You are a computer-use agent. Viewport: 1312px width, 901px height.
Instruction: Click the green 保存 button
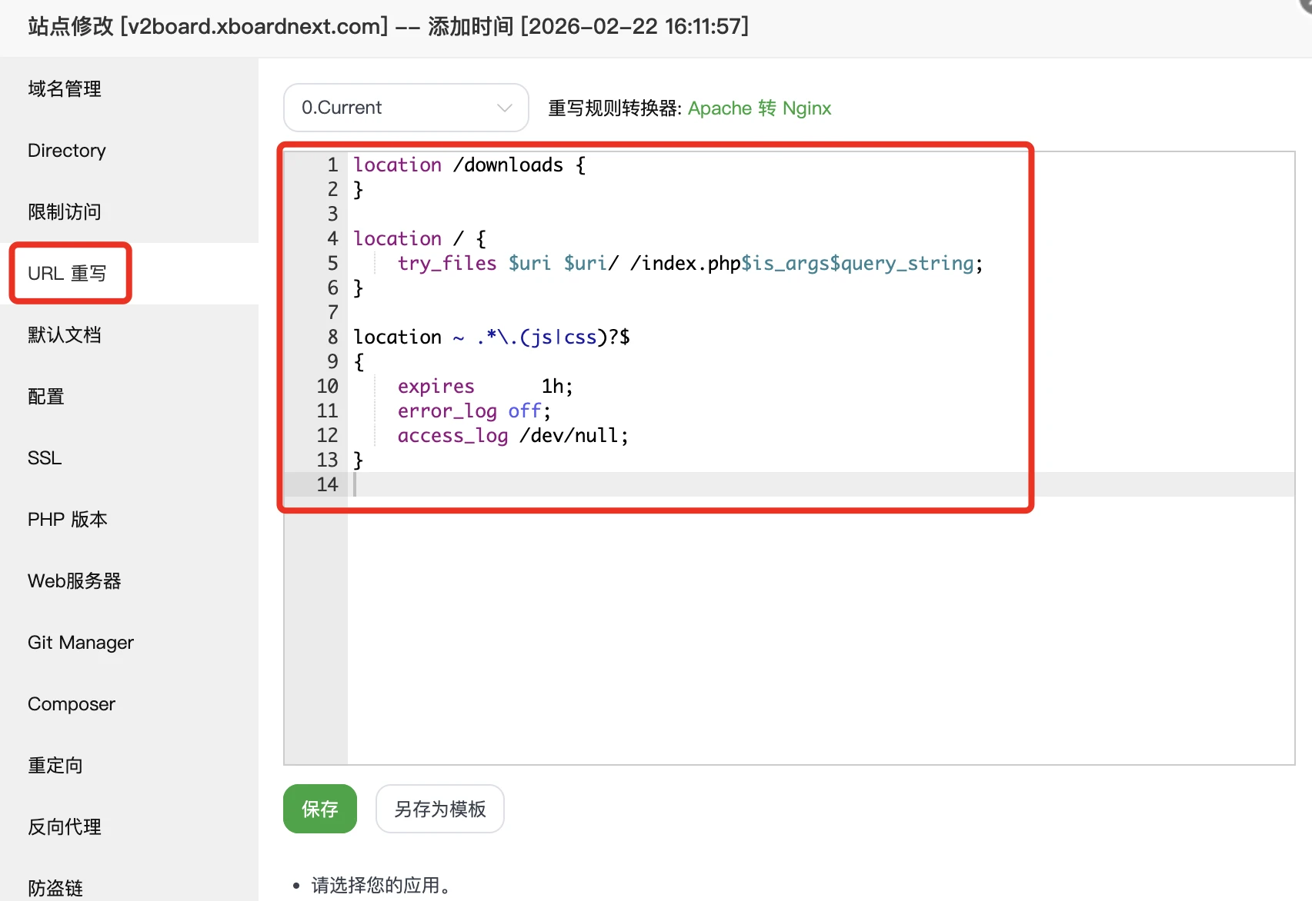pyautogui.click(x=320, y=809)
